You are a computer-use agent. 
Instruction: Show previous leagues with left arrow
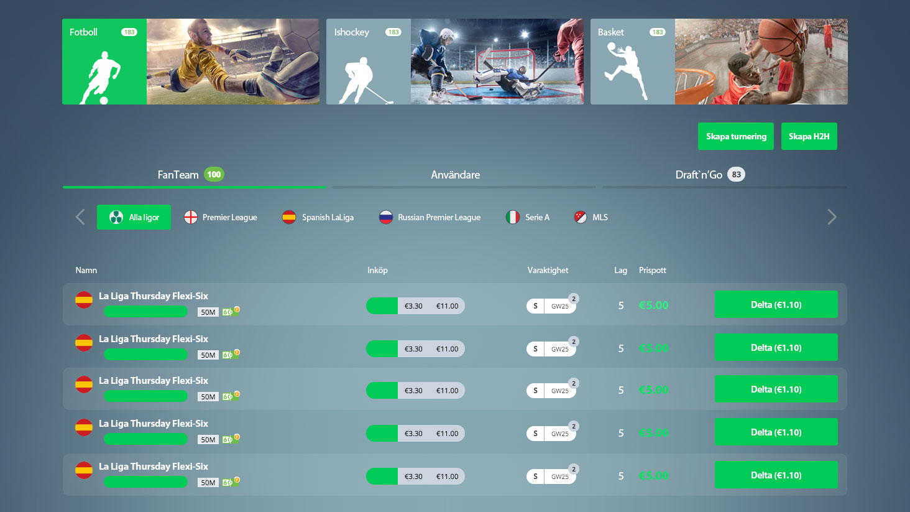click(x=80, y=217)
